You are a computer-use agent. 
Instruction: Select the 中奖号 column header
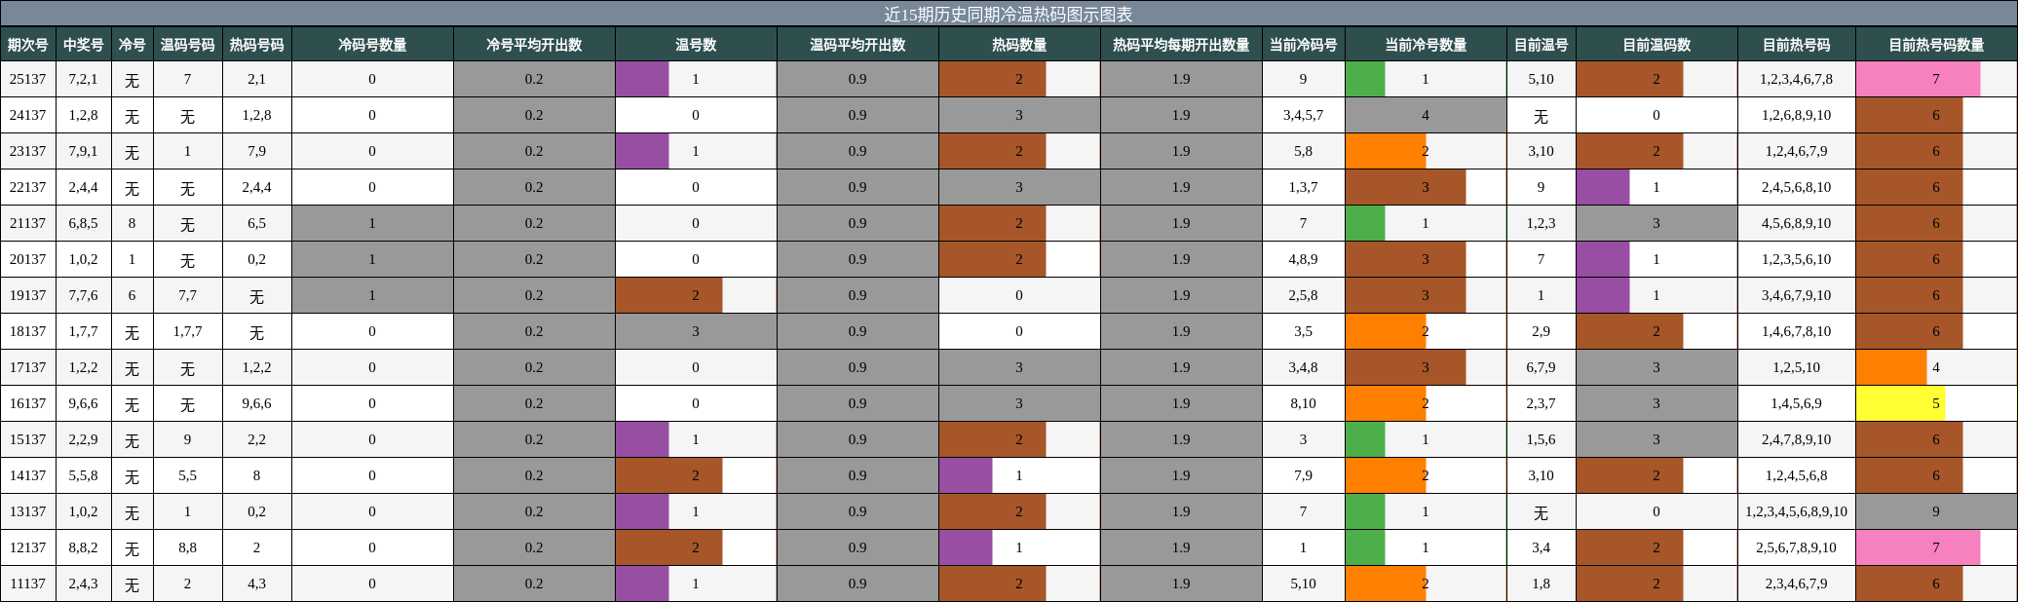(x=83, y=44)
